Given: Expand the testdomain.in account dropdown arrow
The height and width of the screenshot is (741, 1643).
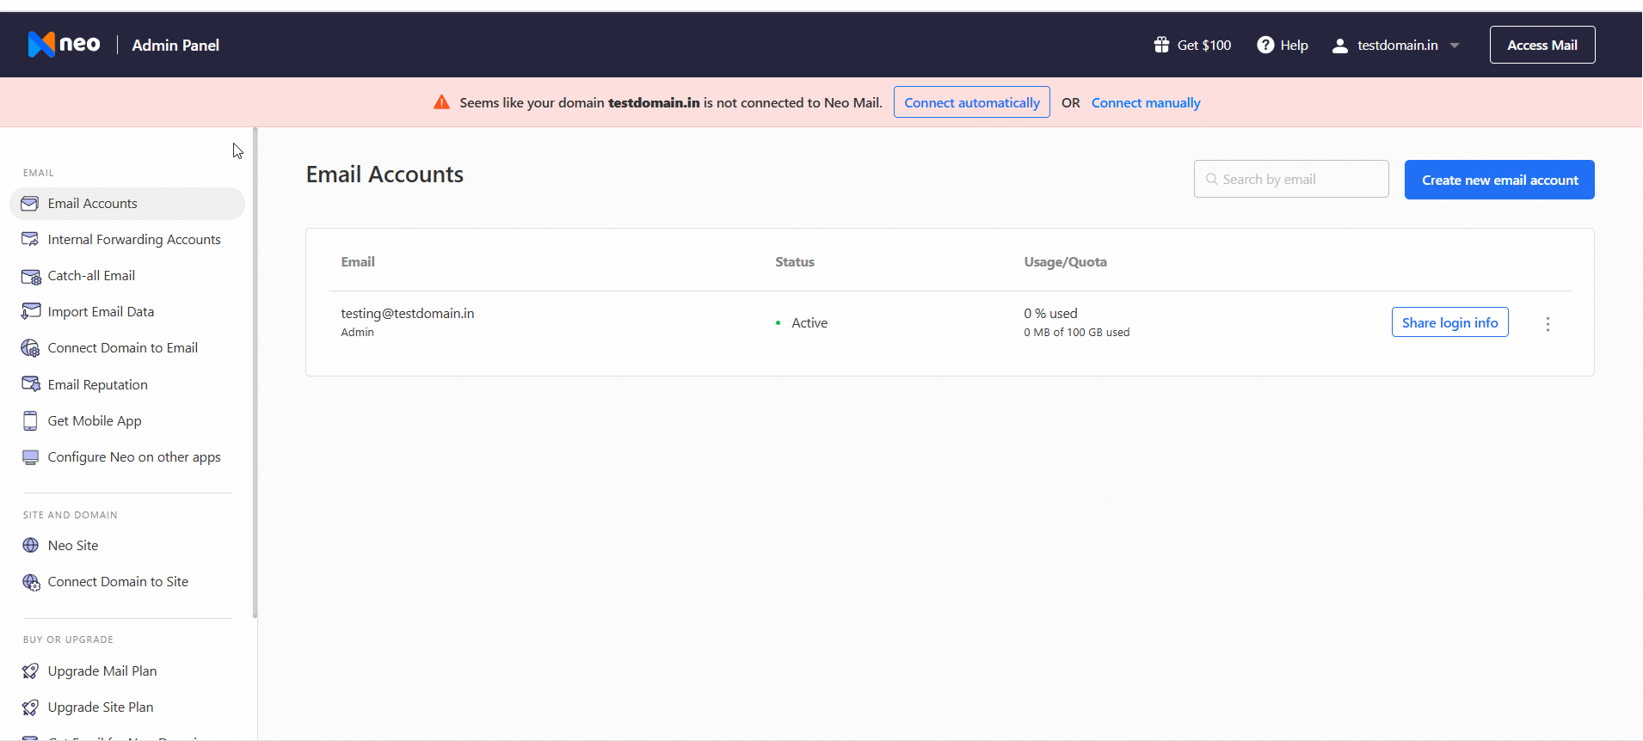Looking at the screenshot, I should [x=1455, y=46].
